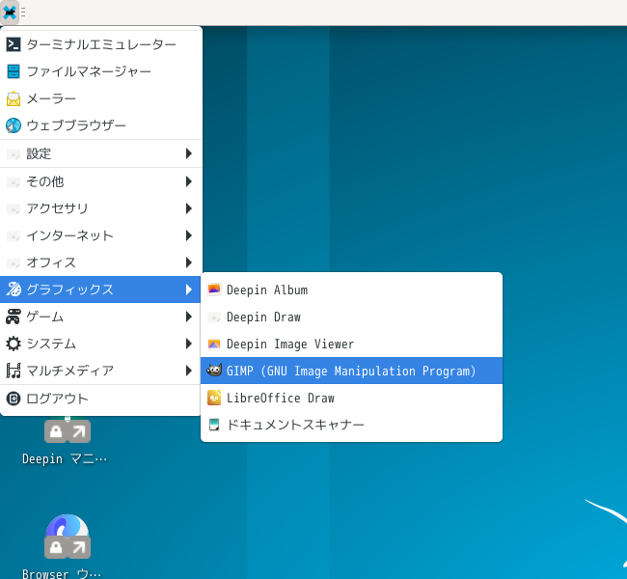Click the グラフィックス palette icon
Screen dimensions: 627x579
coord(14,289)
